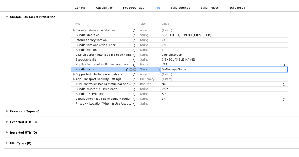Open the YES value dropdown for iPhone environment
Image resolution: width=299 pixels, height=157 pixels.
click(x=284, y=65)
